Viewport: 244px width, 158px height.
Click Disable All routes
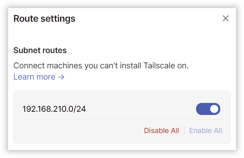(x=161, y=131)
